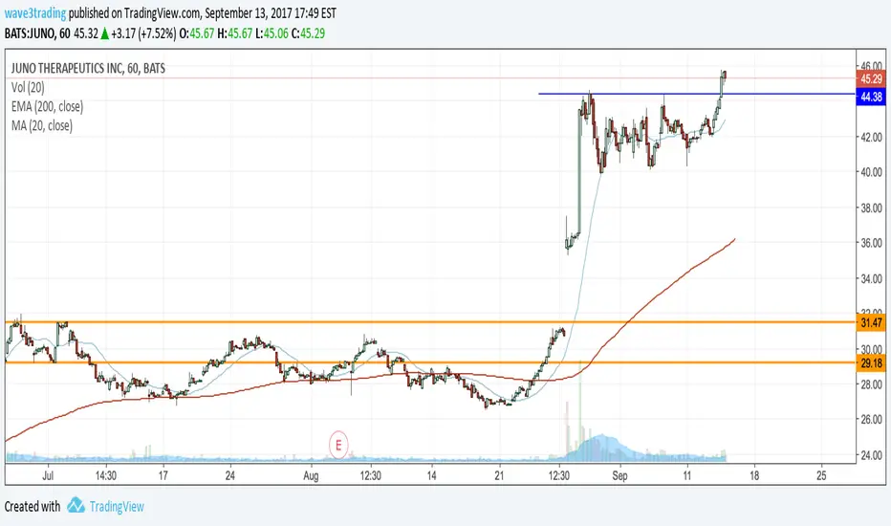Click the 36.00 price axis label
This screenshot has width=891, height=526.
point(871,243)
